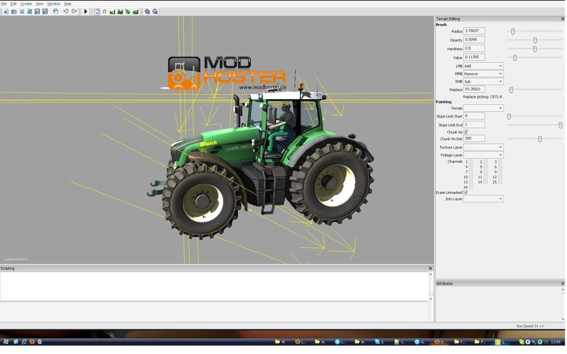
Task: Click the Undo arrow icon
Action: (66, 11)
